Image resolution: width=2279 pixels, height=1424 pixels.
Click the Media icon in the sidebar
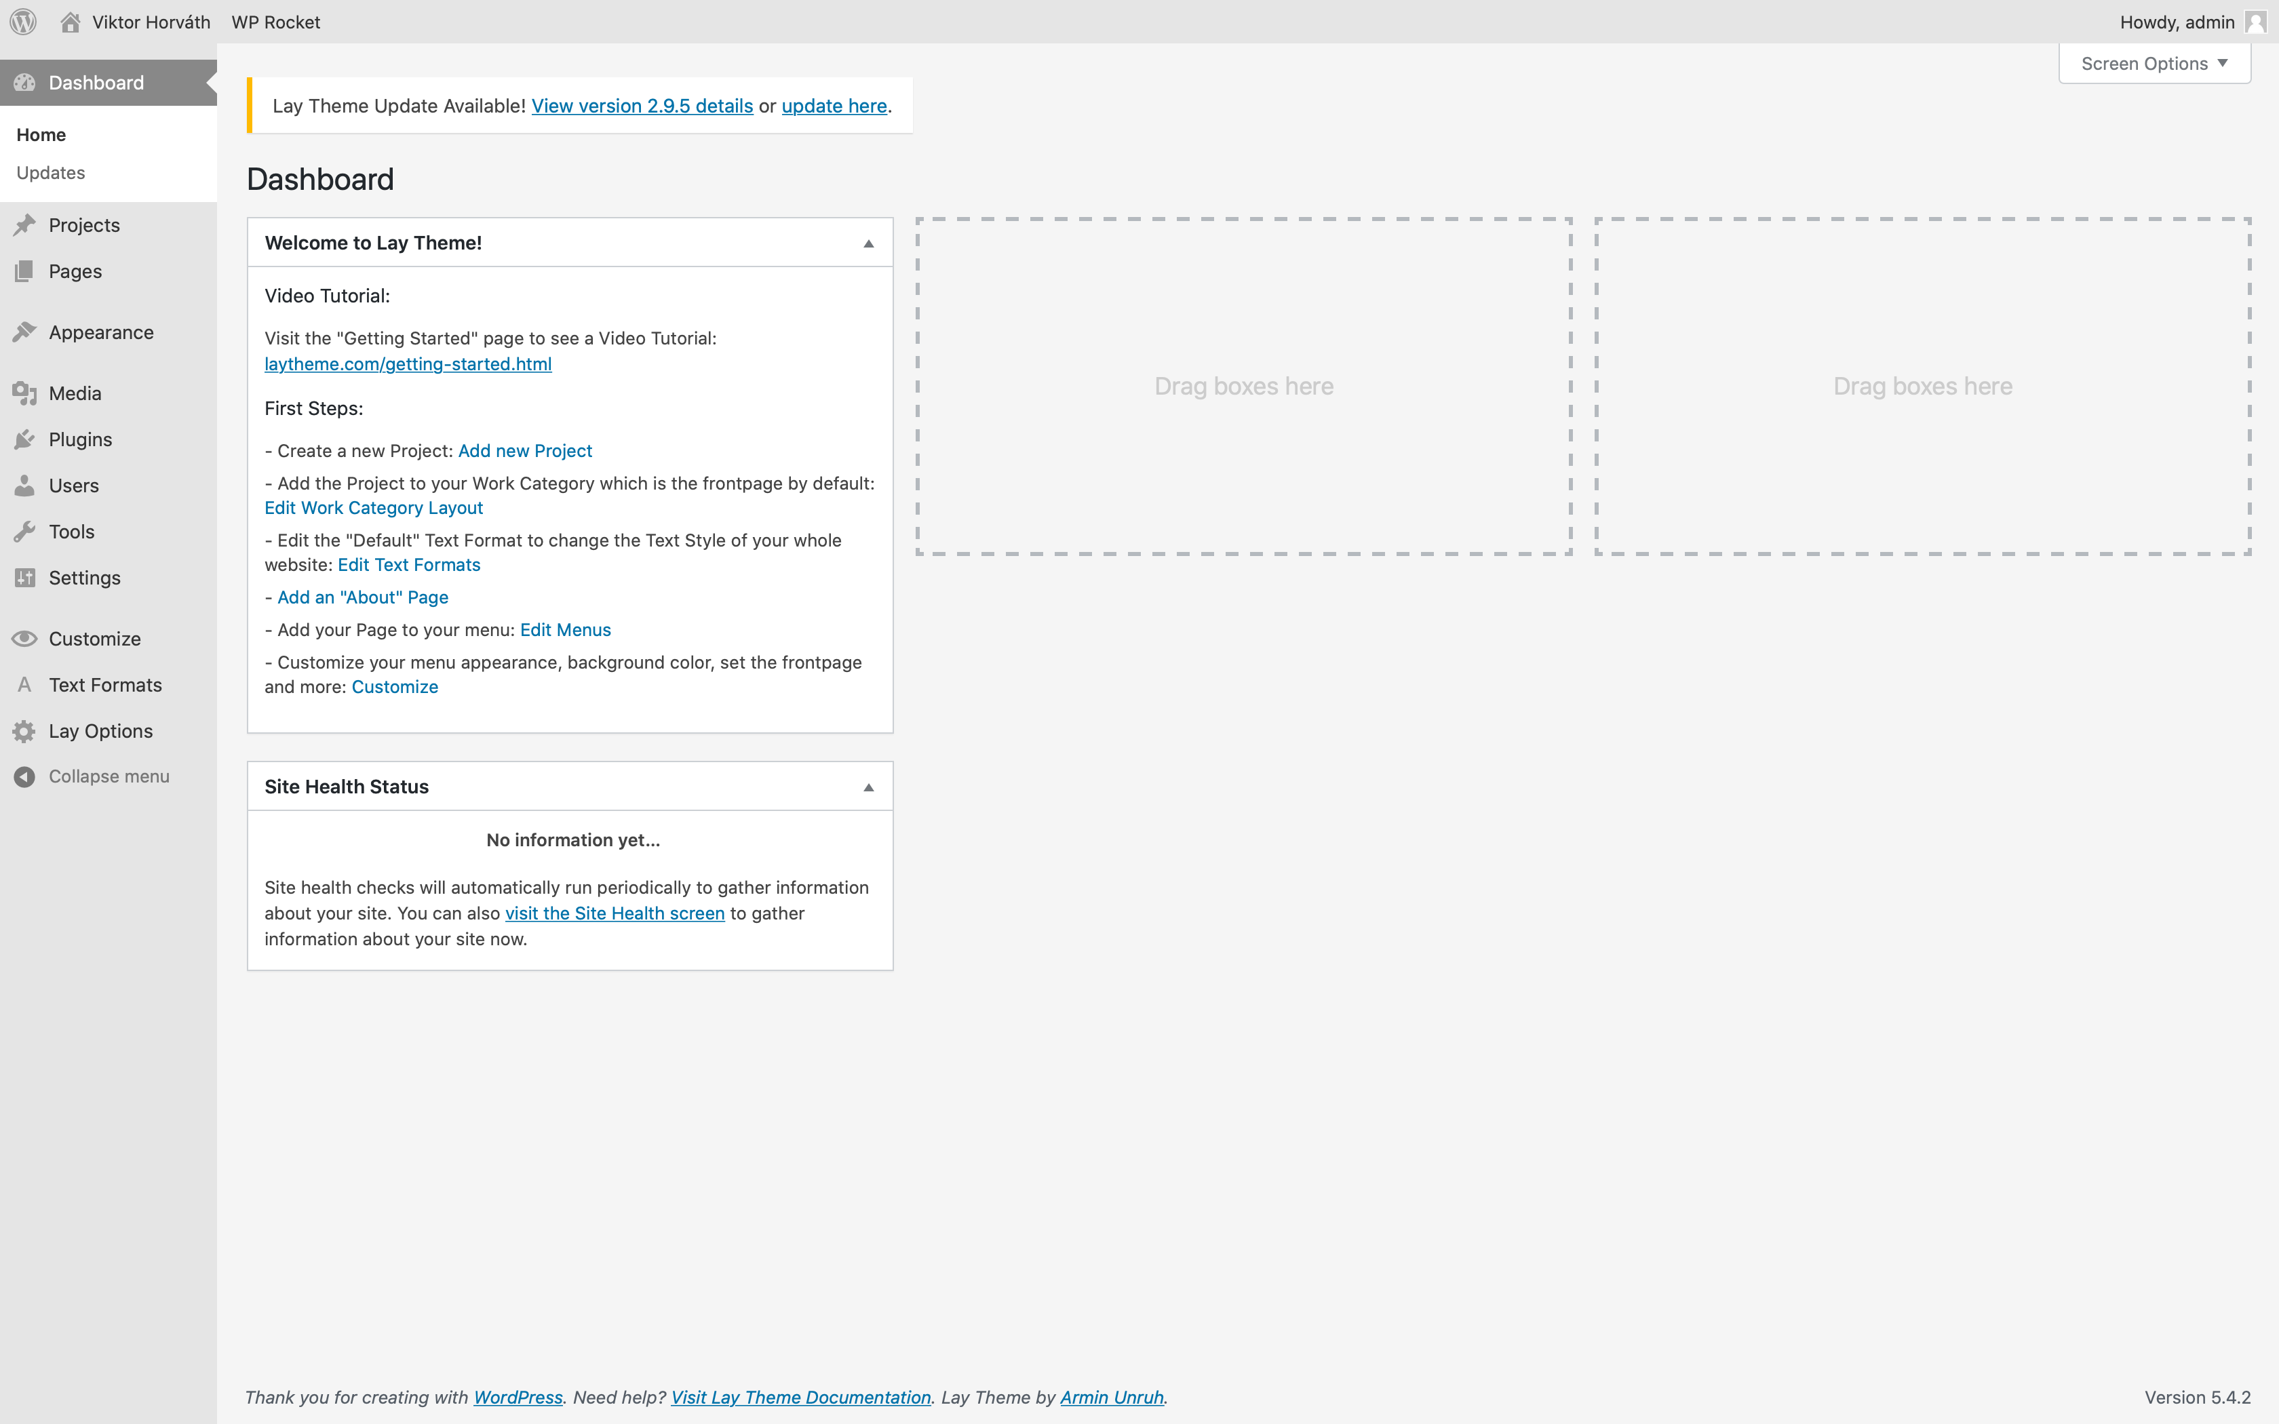coord(24,394)
